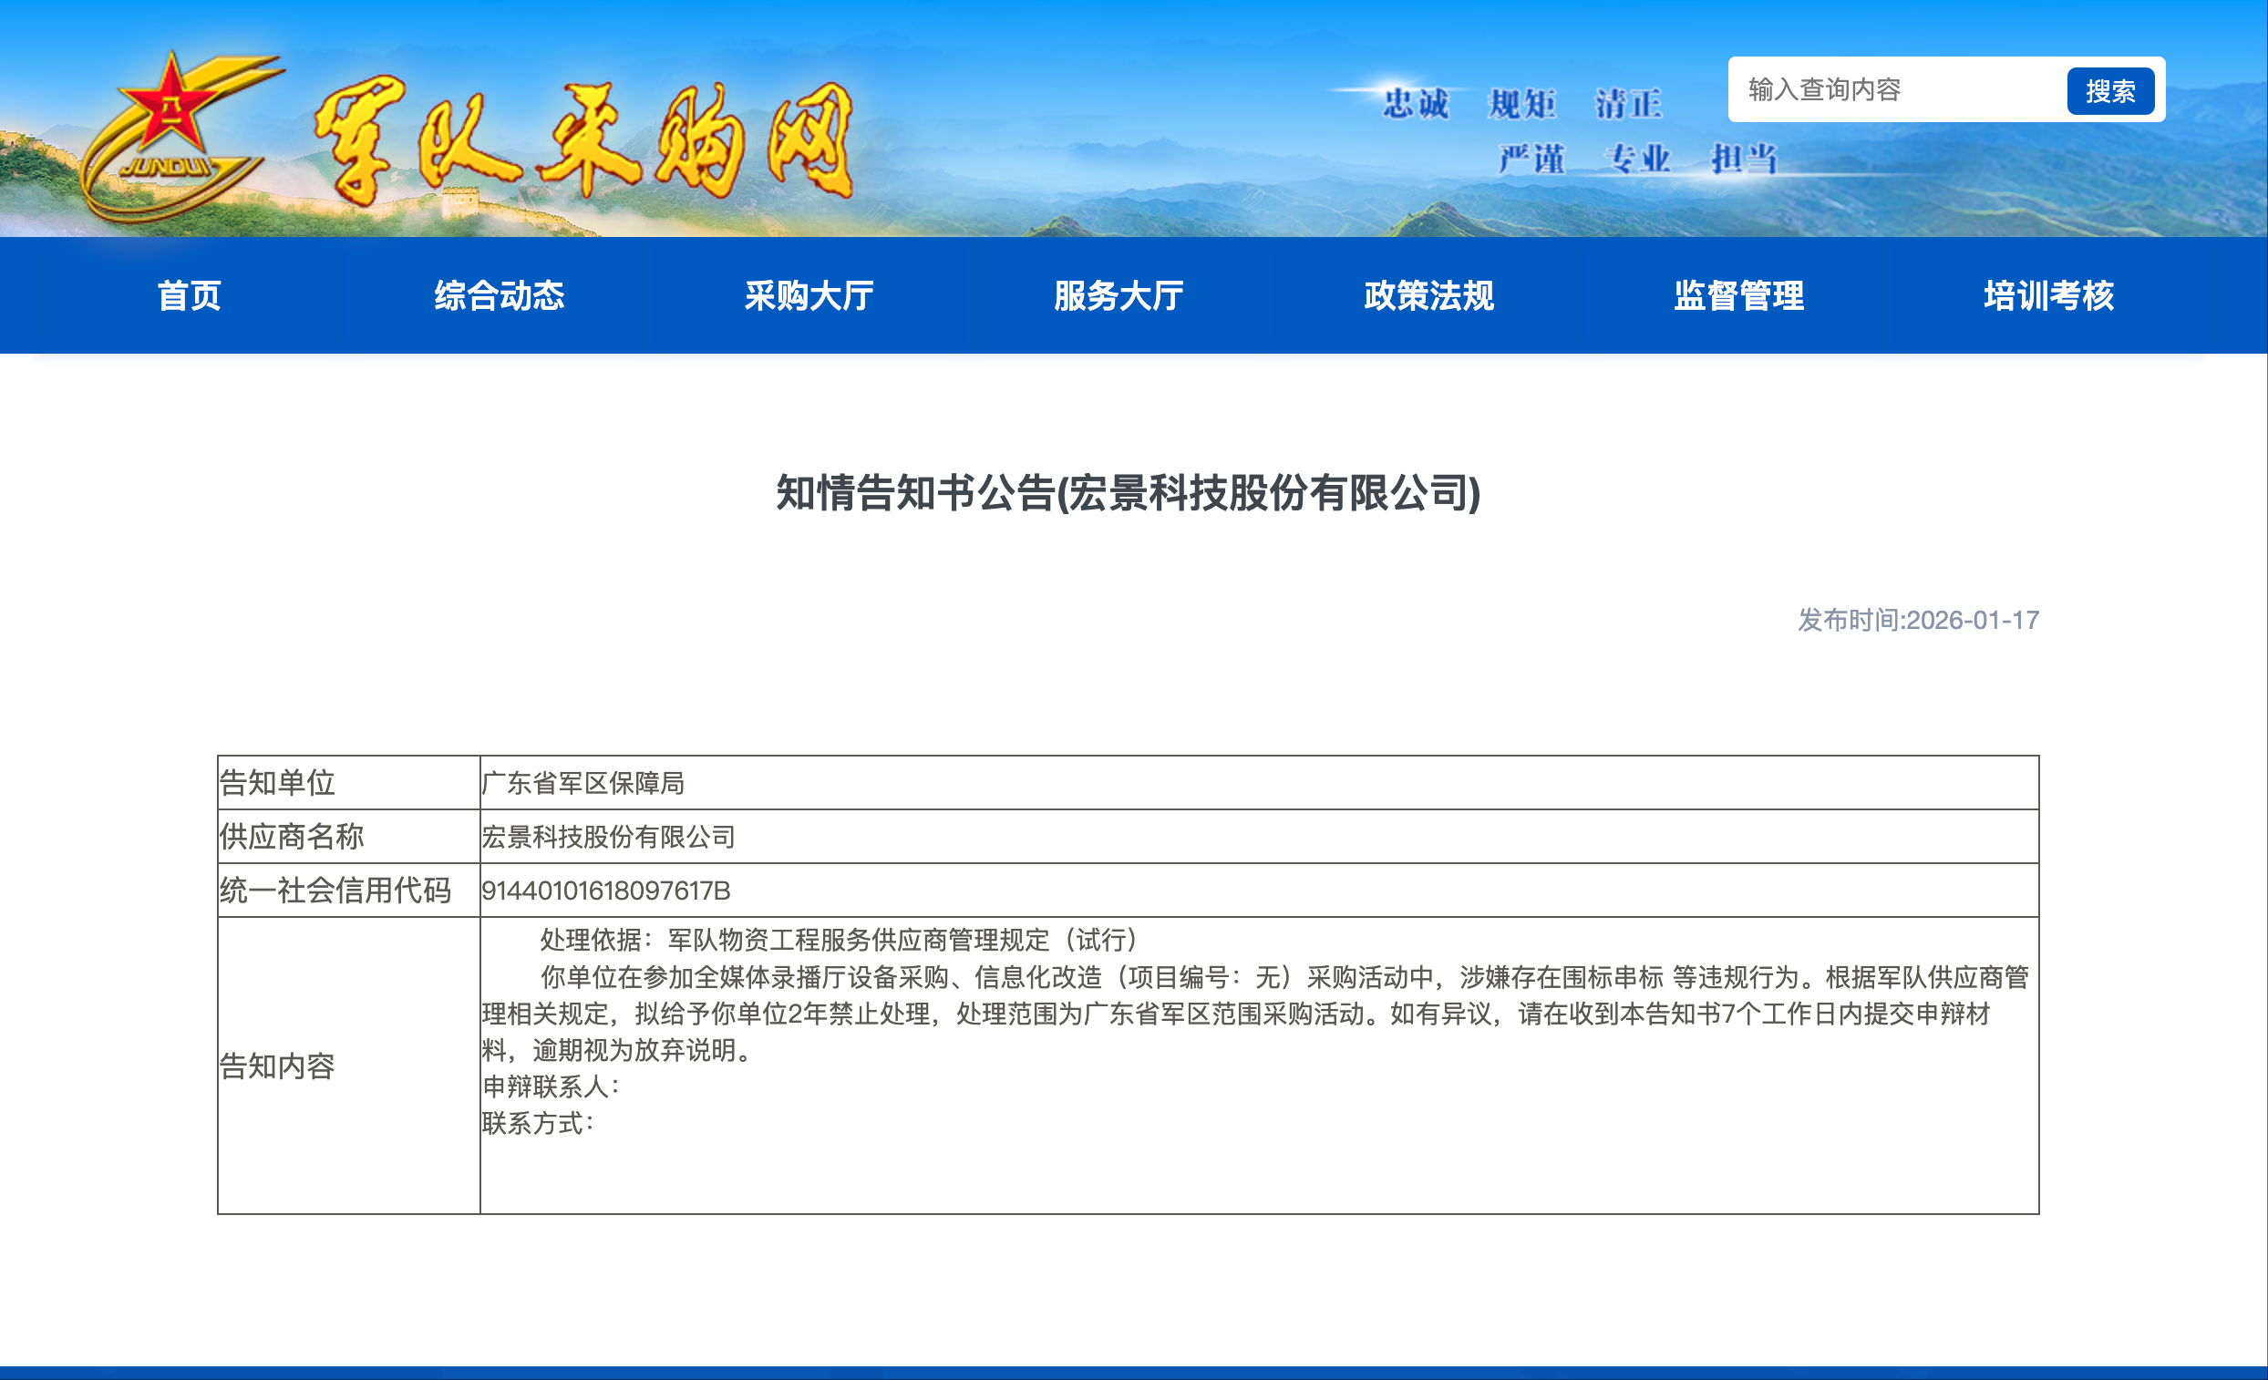Select the 服务大厅 service hall menu
This screenshot has width=2268, height=1380.
tap(1119, 296)
